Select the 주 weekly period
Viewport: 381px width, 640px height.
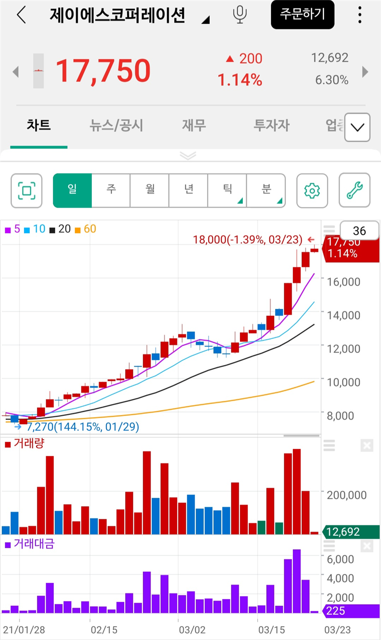[111, 190]
